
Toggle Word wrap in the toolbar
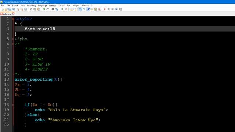[80, 9]
